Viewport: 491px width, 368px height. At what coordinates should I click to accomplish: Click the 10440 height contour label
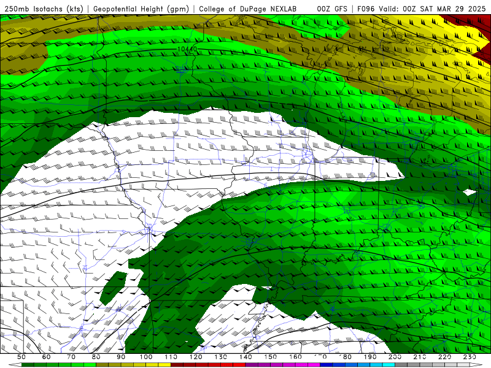pyautogui.click(x=187, y=49)
